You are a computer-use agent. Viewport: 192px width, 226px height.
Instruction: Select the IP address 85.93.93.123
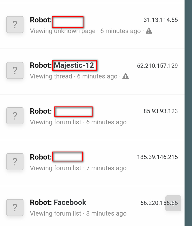pos(161,111)
